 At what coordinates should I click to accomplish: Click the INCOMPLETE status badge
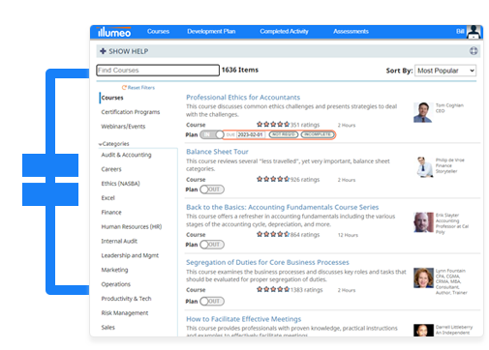tap(318, 134)
